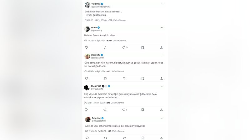This screenshot has width=250, height=140.
Task: Share Murat's tweet
Action: (161, 48)
